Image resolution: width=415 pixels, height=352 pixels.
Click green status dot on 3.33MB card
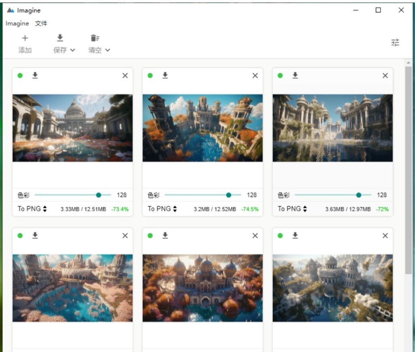(20, 76)
